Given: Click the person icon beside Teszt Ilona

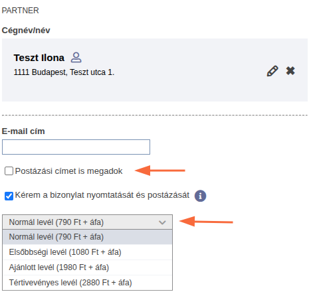Looking at the screenshot, I should (76, 58).
